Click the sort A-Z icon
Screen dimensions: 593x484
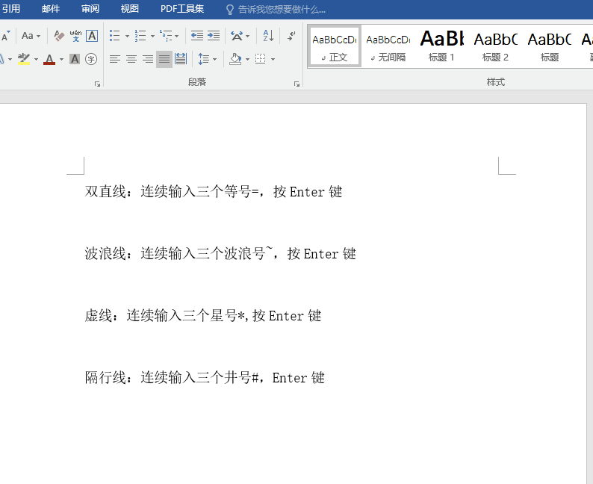click(x=268, y=36)
